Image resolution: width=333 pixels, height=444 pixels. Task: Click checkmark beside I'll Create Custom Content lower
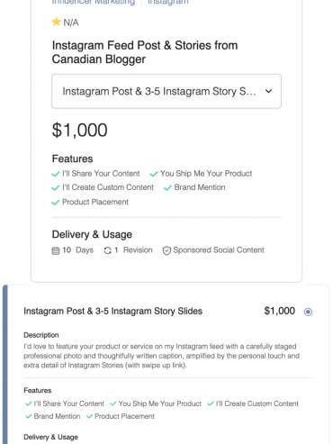tap(211, 403)
